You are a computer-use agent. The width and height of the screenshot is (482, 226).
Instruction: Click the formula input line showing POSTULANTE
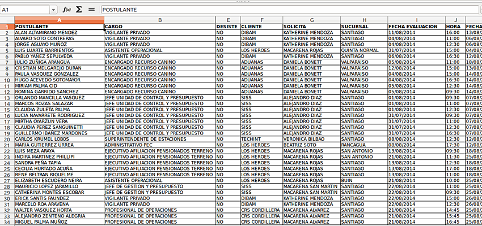tap(284, 10)
